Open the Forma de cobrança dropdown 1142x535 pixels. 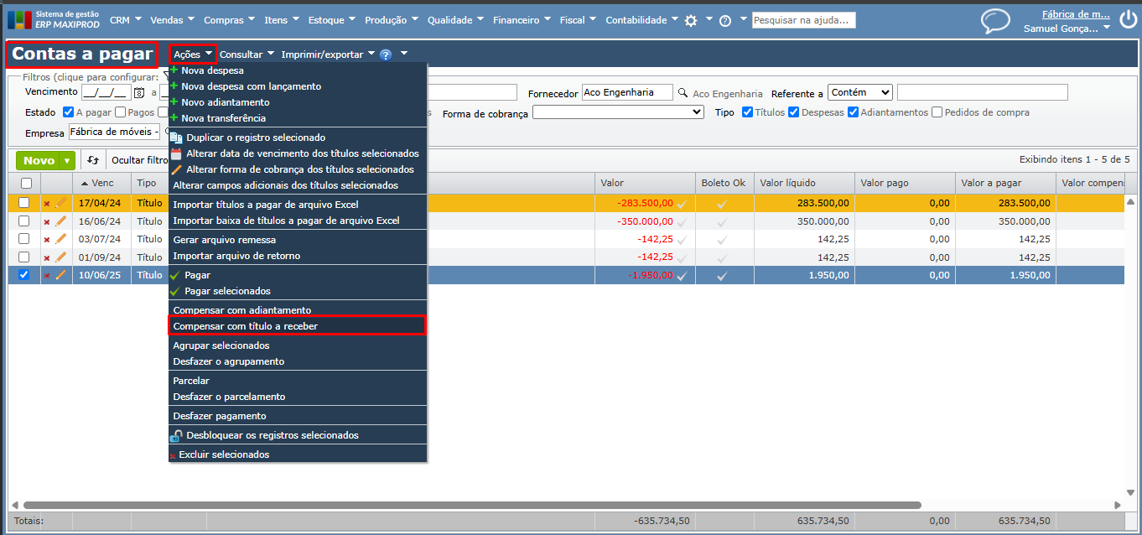[618, 112]
